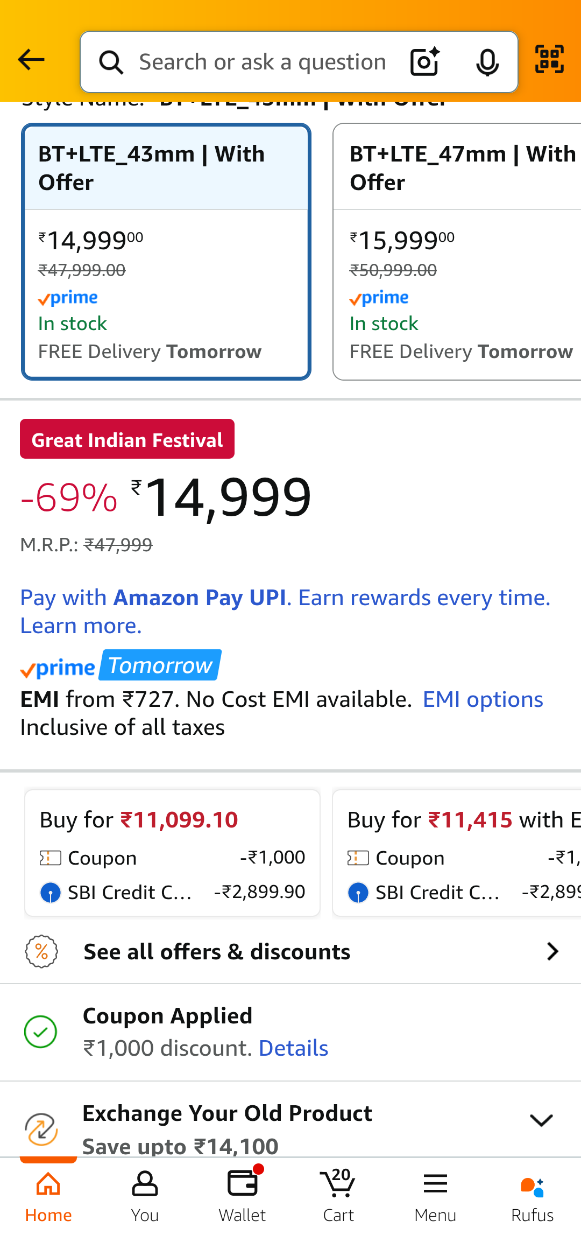Open camera lens search icon
The width and height of the screenshot is (581, 1235).
tap(424, 61)
